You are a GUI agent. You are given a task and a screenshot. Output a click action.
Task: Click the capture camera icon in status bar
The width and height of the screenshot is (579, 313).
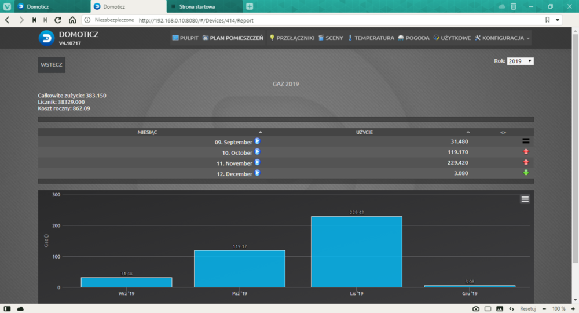coord(476,308)
